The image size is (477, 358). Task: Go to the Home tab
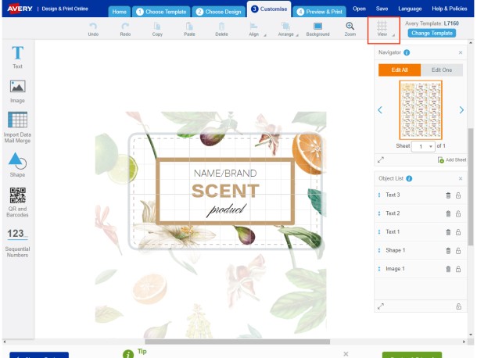tap(119, 12)
